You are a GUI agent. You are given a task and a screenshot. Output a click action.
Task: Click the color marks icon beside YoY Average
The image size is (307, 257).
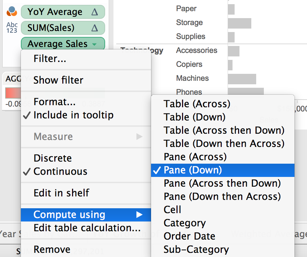pyautogui.click(x=12, y=12)
